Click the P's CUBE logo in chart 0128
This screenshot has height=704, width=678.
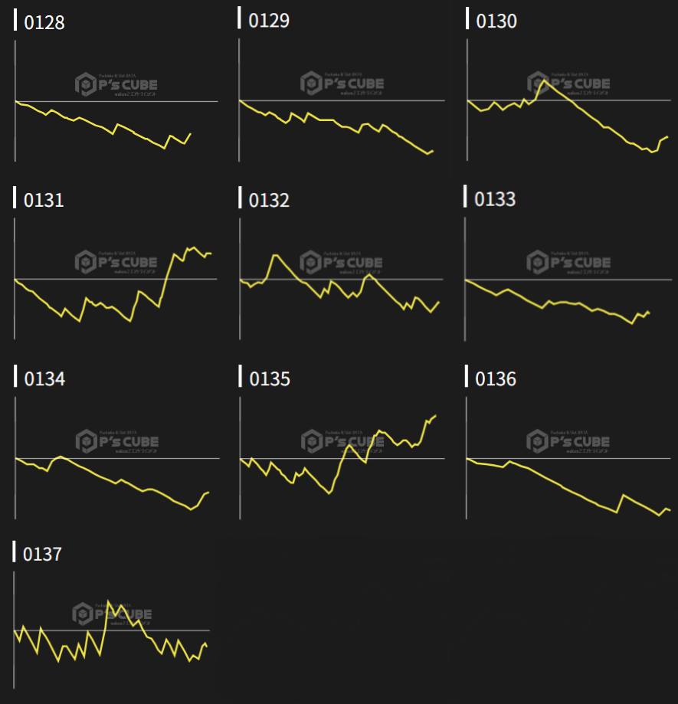click(x=117, y=83)
